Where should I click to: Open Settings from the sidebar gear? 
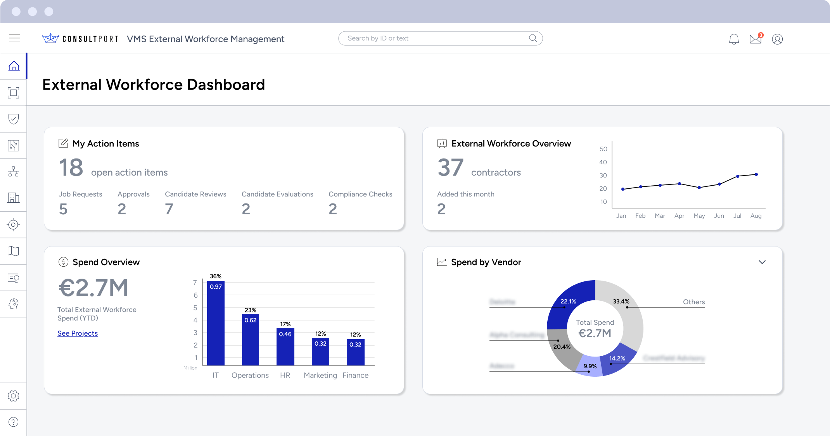[14, 396]
